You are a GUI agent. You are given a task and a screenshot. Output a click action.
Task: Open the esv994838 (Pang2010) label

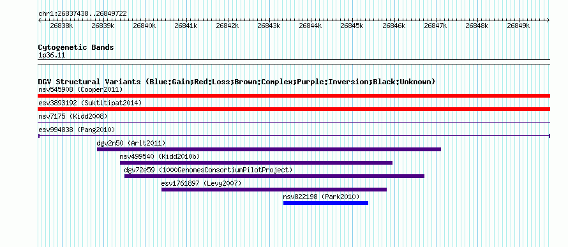(77, 130)
